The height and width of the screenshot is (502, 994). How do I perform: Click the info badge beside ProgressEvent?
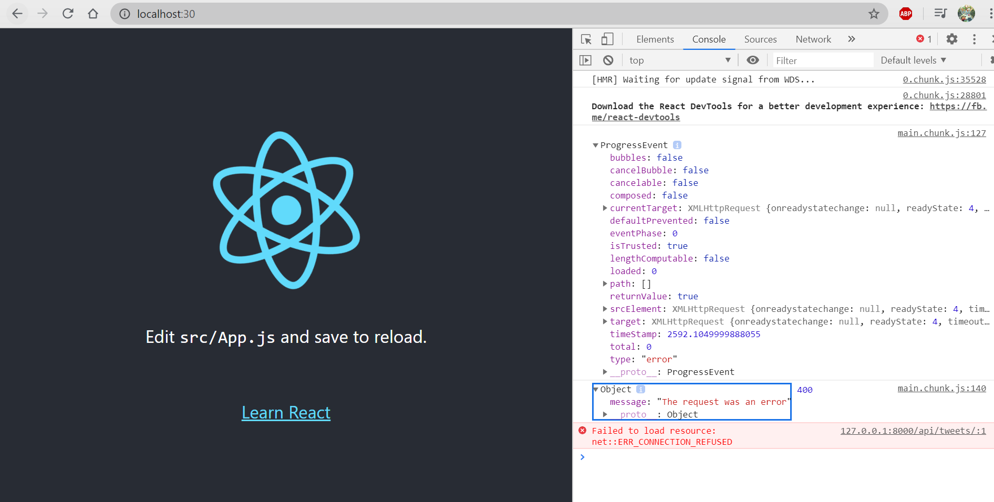(677, 145)
